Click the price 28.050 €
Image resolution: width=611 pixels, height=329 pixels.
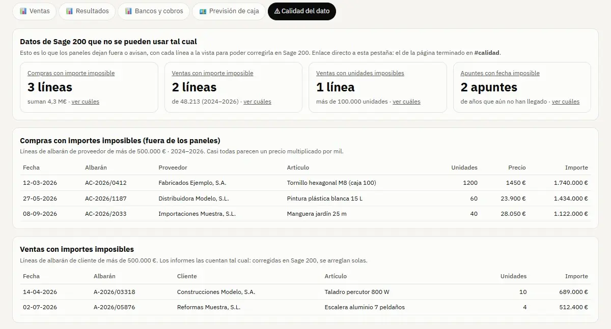pyautogui.click(x=513, y=214)
